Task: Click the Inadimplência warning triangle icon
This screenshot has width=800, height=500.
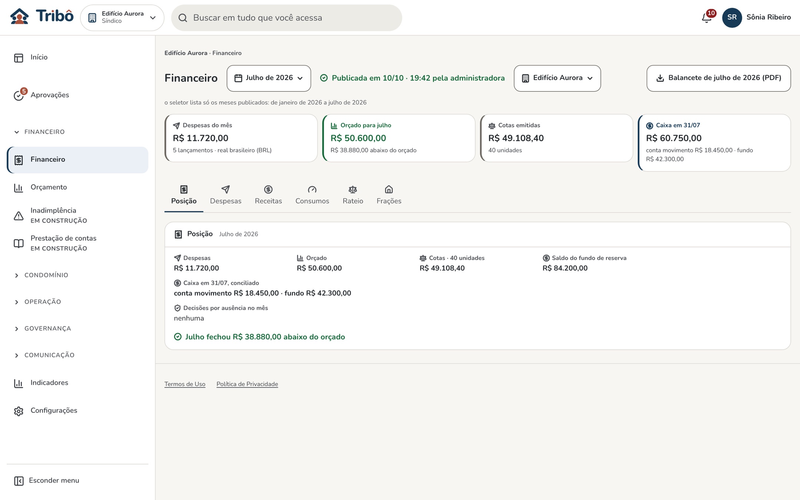Action: pos(19,216)
